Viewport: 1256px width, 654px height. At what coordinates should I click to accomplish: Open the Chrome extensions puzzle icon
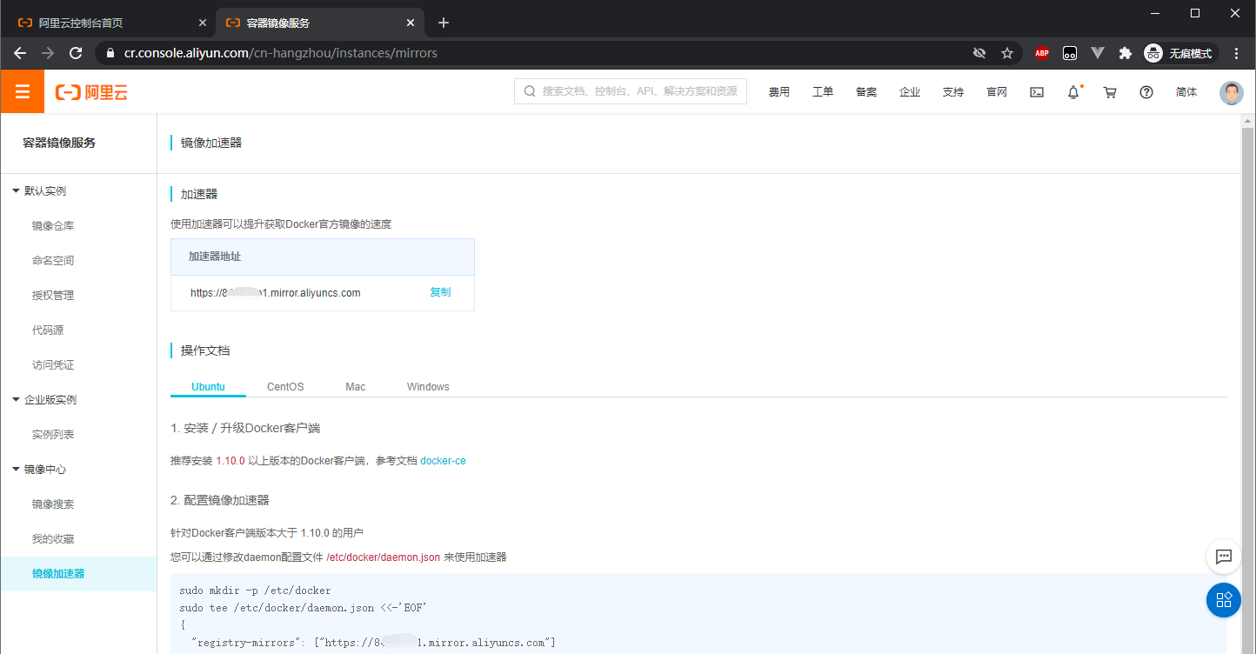[x=1126, y=53]
